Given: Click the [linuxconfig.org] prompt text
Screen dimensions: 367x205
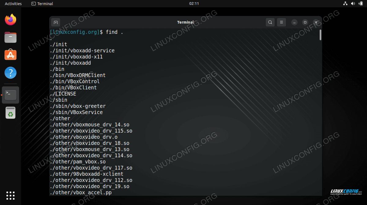Looking at the screenshot, I should (x=75, y=32).
